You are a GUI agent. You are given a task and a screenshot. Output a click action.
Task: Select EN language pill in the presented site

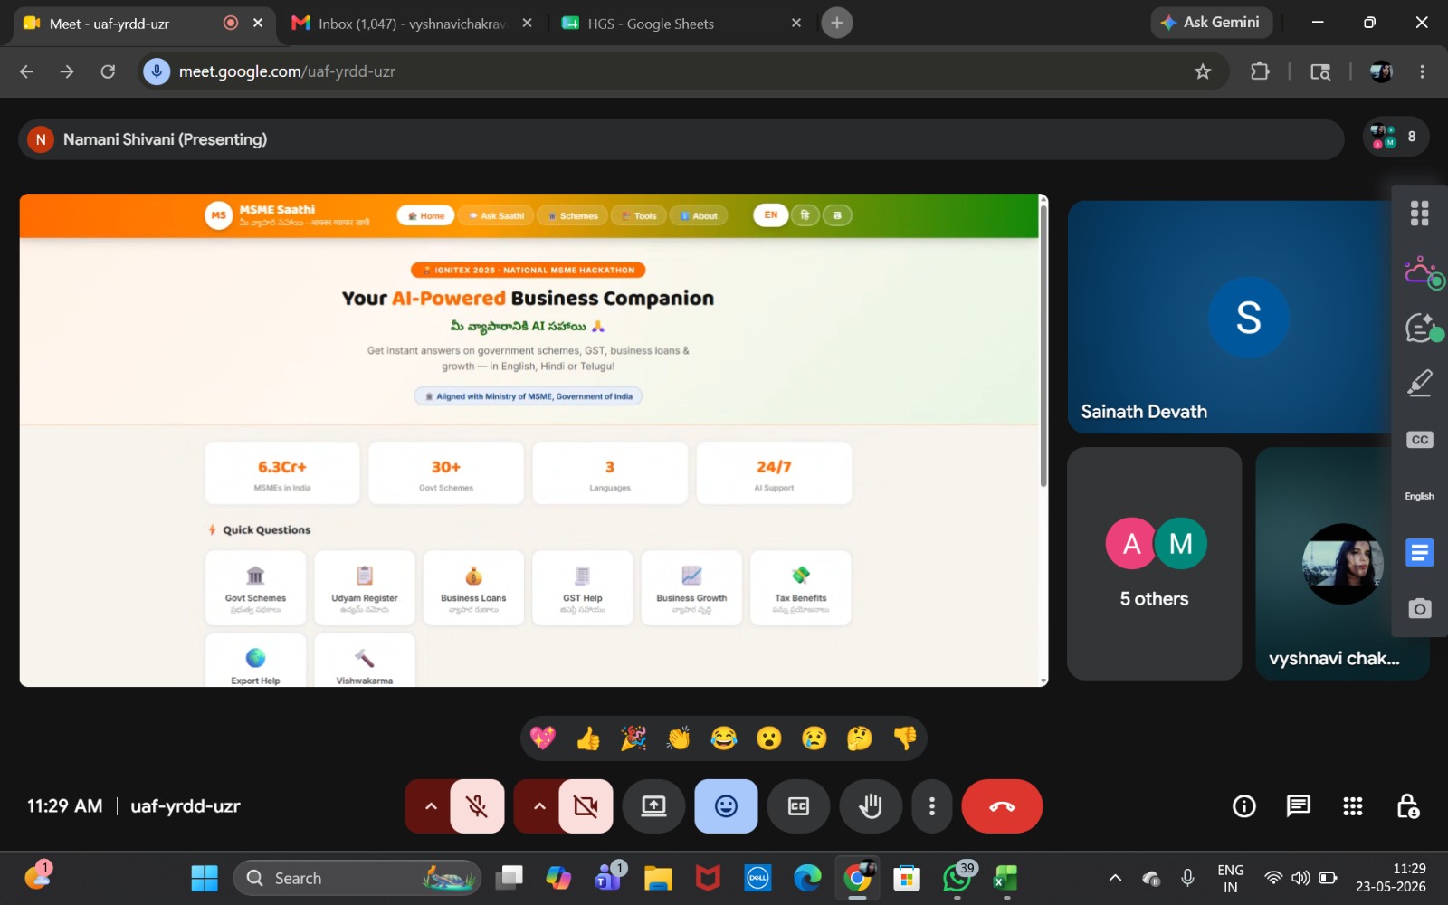tap(771, 215)
